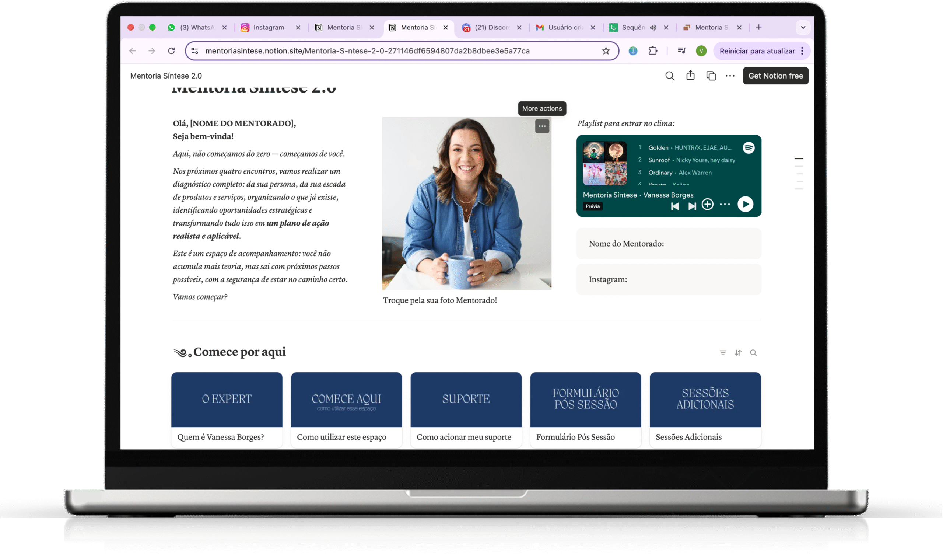Play the Mentoria Síntese playlist
The image size is (943, 554).
[x=745, y=204]
